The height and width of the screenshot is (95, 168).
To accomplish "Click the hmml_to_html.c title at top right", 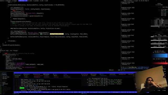I will point(129,1).
